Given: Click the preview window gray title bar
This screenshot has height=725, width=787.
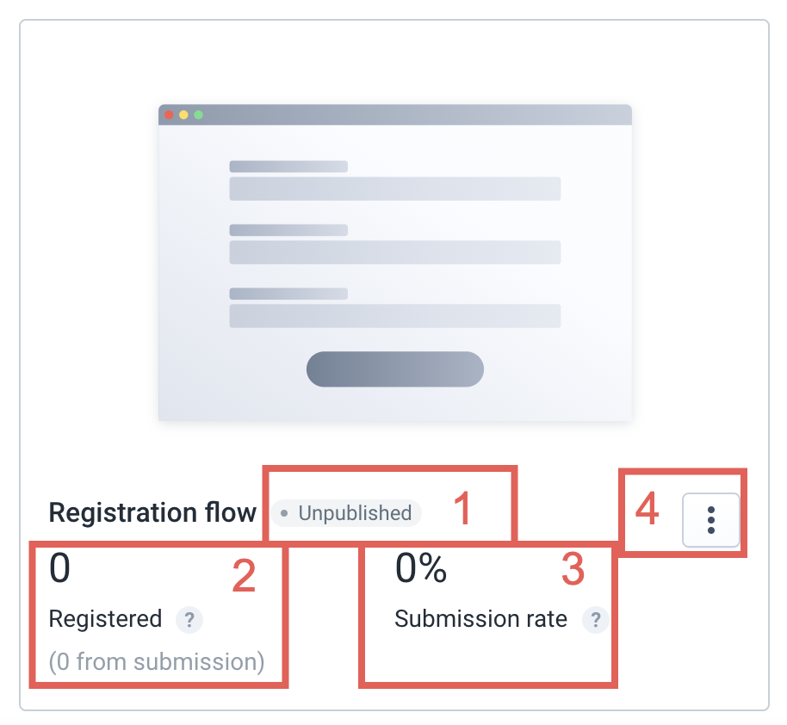Looking at the screenshot, I should (395, 115).
